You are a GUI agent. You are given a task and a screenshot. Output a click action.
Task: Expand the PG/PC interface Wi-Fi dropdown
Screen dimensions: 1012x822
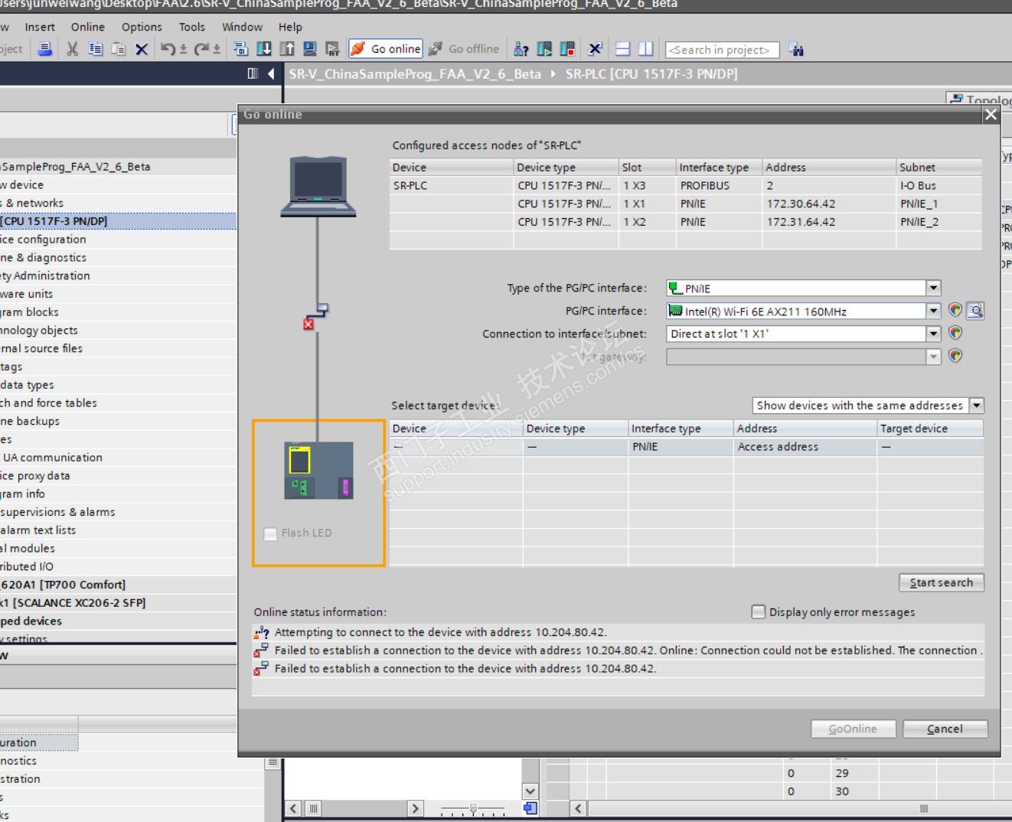point(933,311)
